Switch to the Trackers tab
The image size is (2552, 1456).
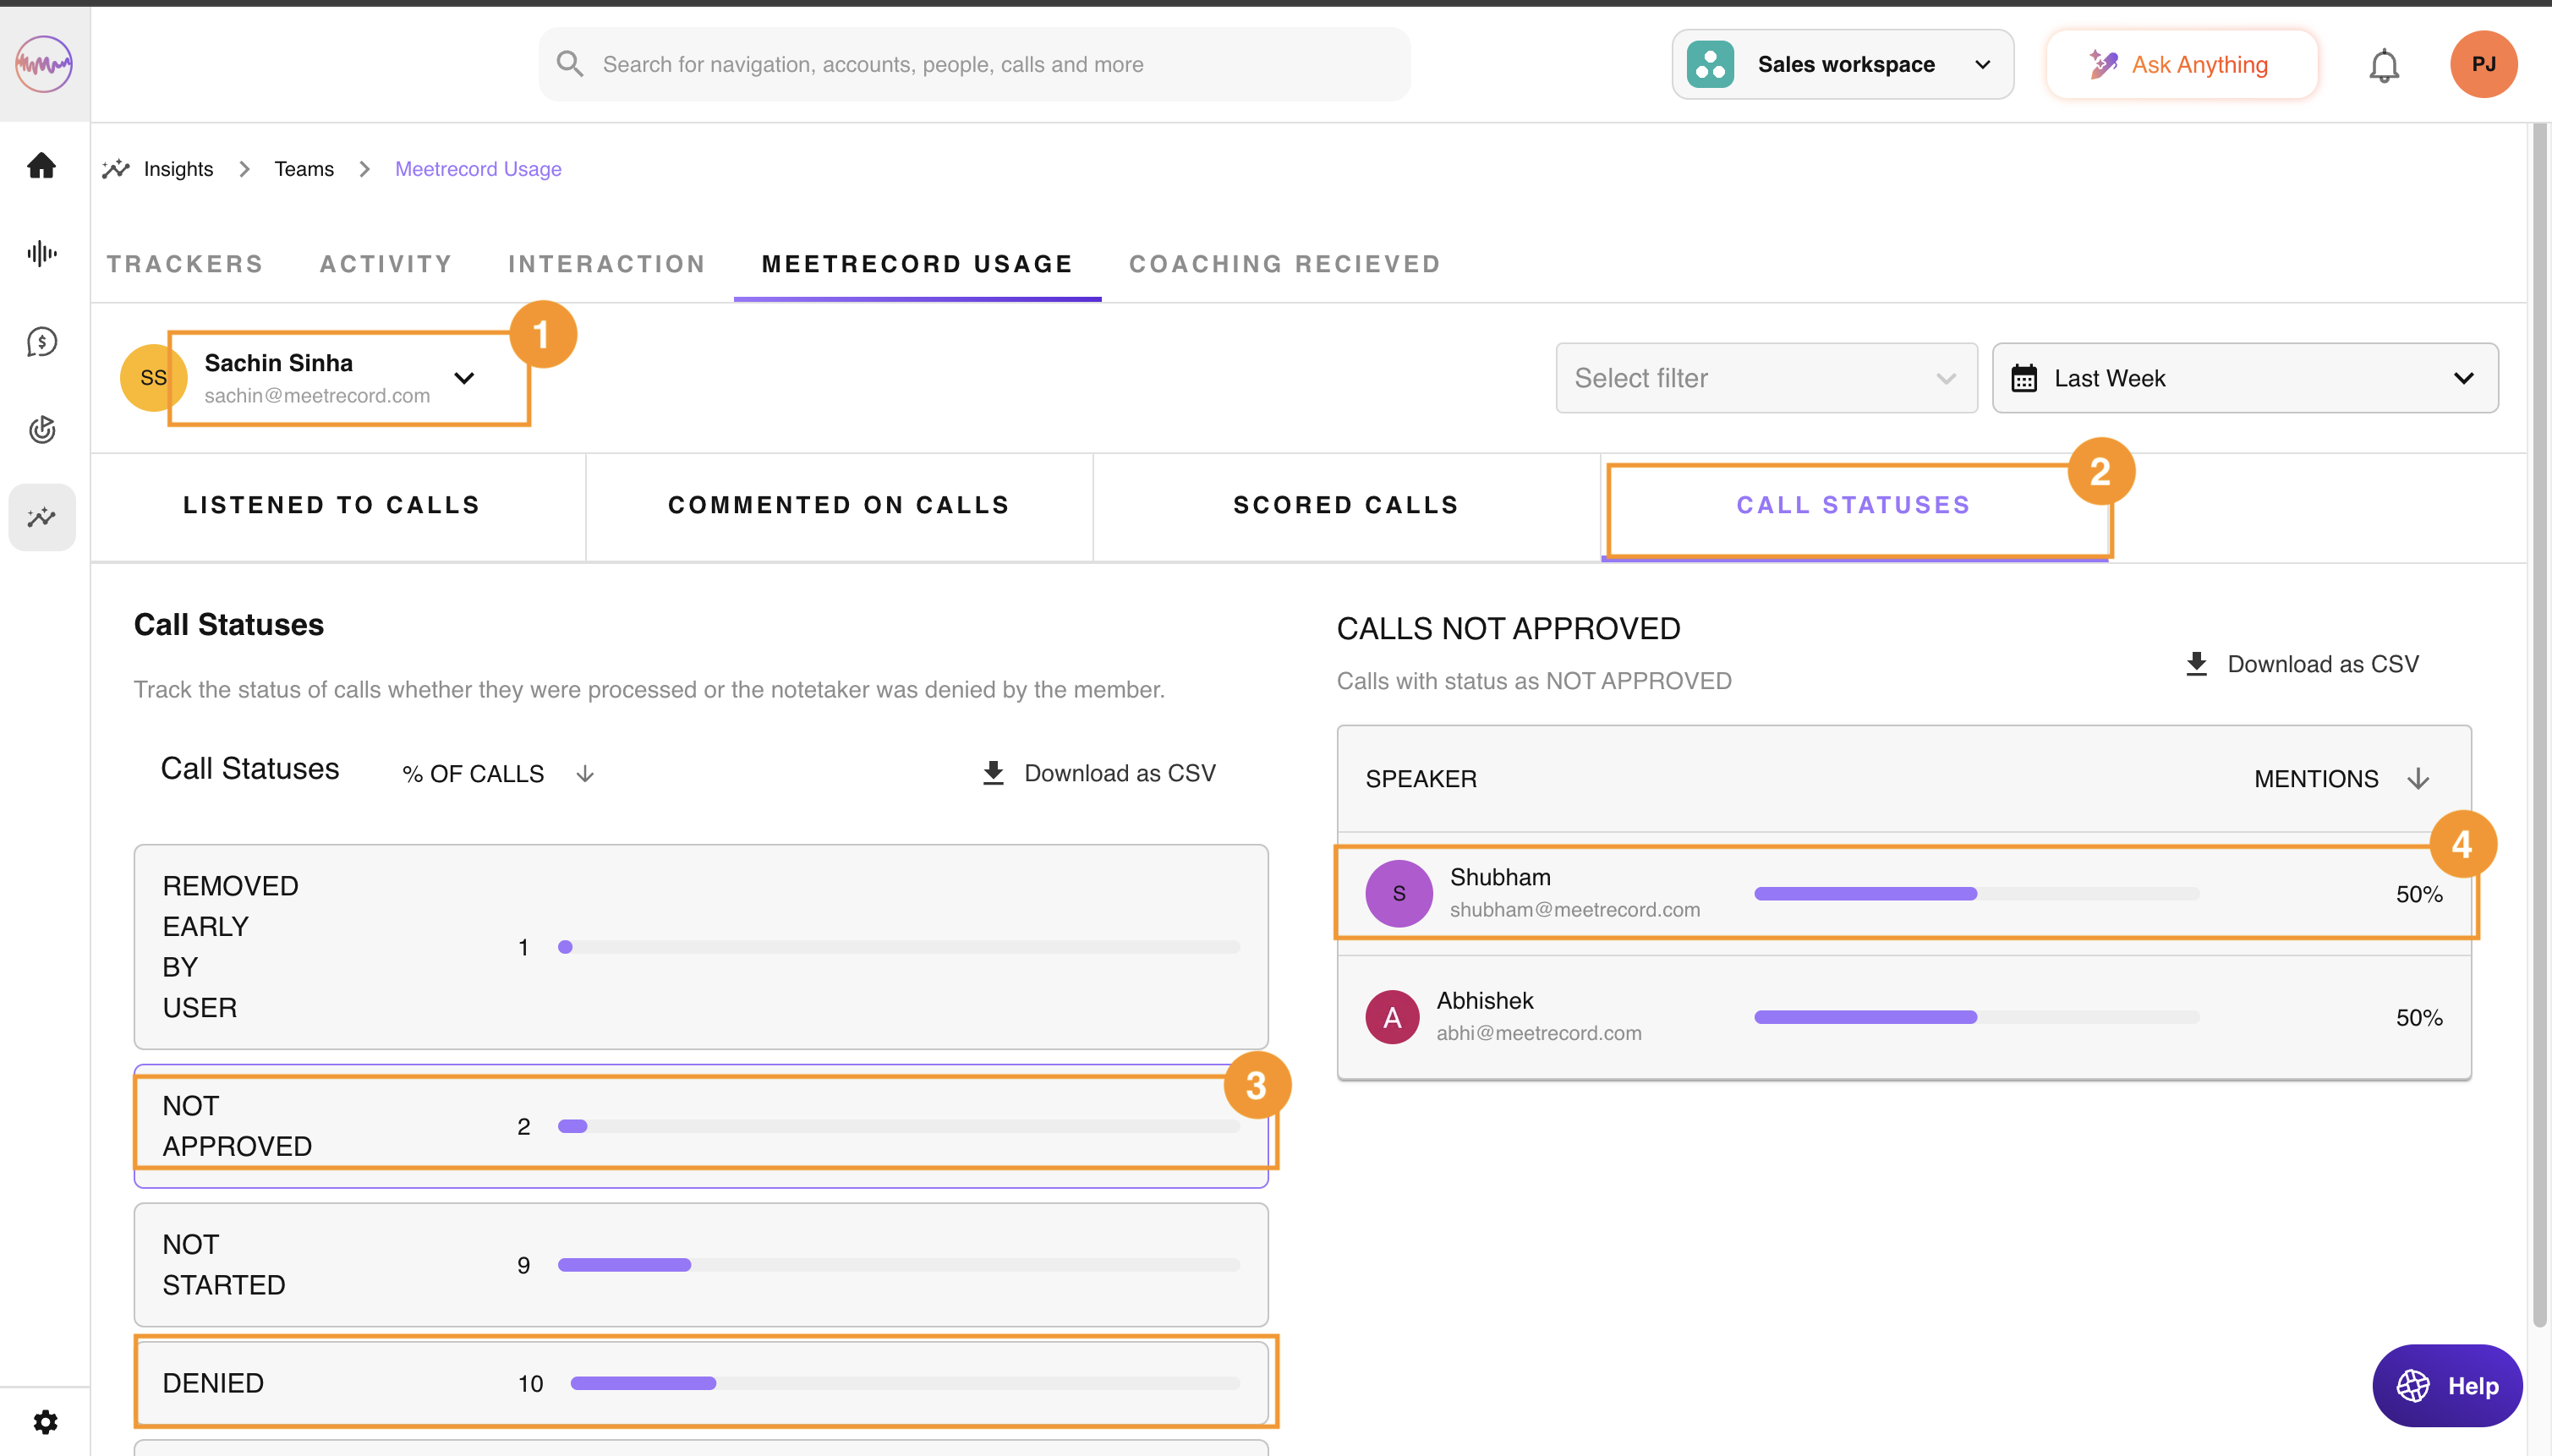click(x=185, y=264)
